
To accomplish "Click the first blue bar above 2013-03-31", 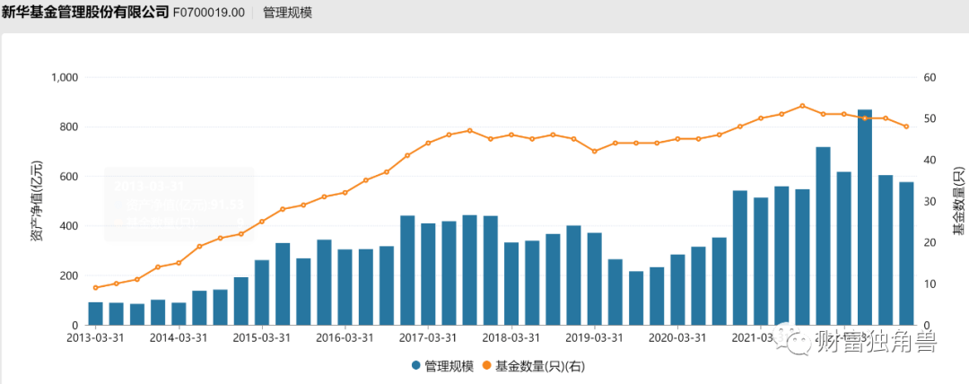I will coord(95,313).
